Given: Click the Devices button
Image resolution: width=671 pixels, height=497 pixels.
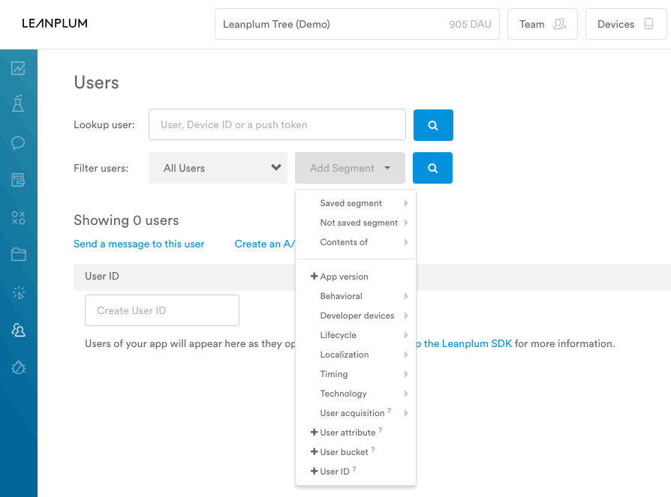Looking at the screenshot, I should click(626, 24).
